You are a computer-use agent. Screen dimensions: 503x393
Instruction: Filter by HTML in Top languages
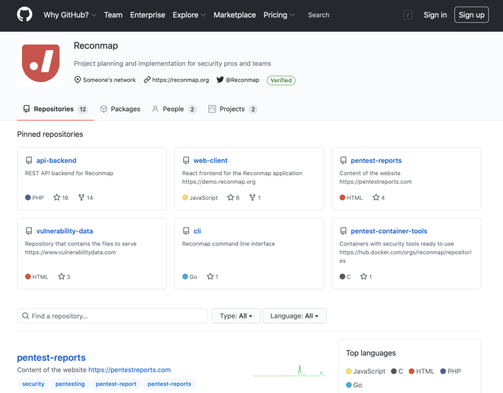coord(421,371)
